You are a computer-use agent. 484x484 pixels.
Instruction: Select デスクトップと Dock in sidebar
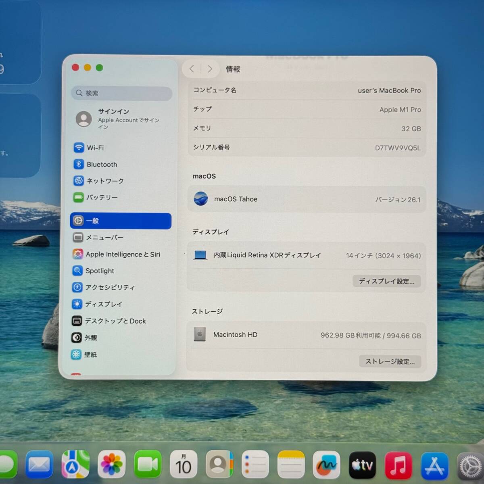(x=115, y=321)
